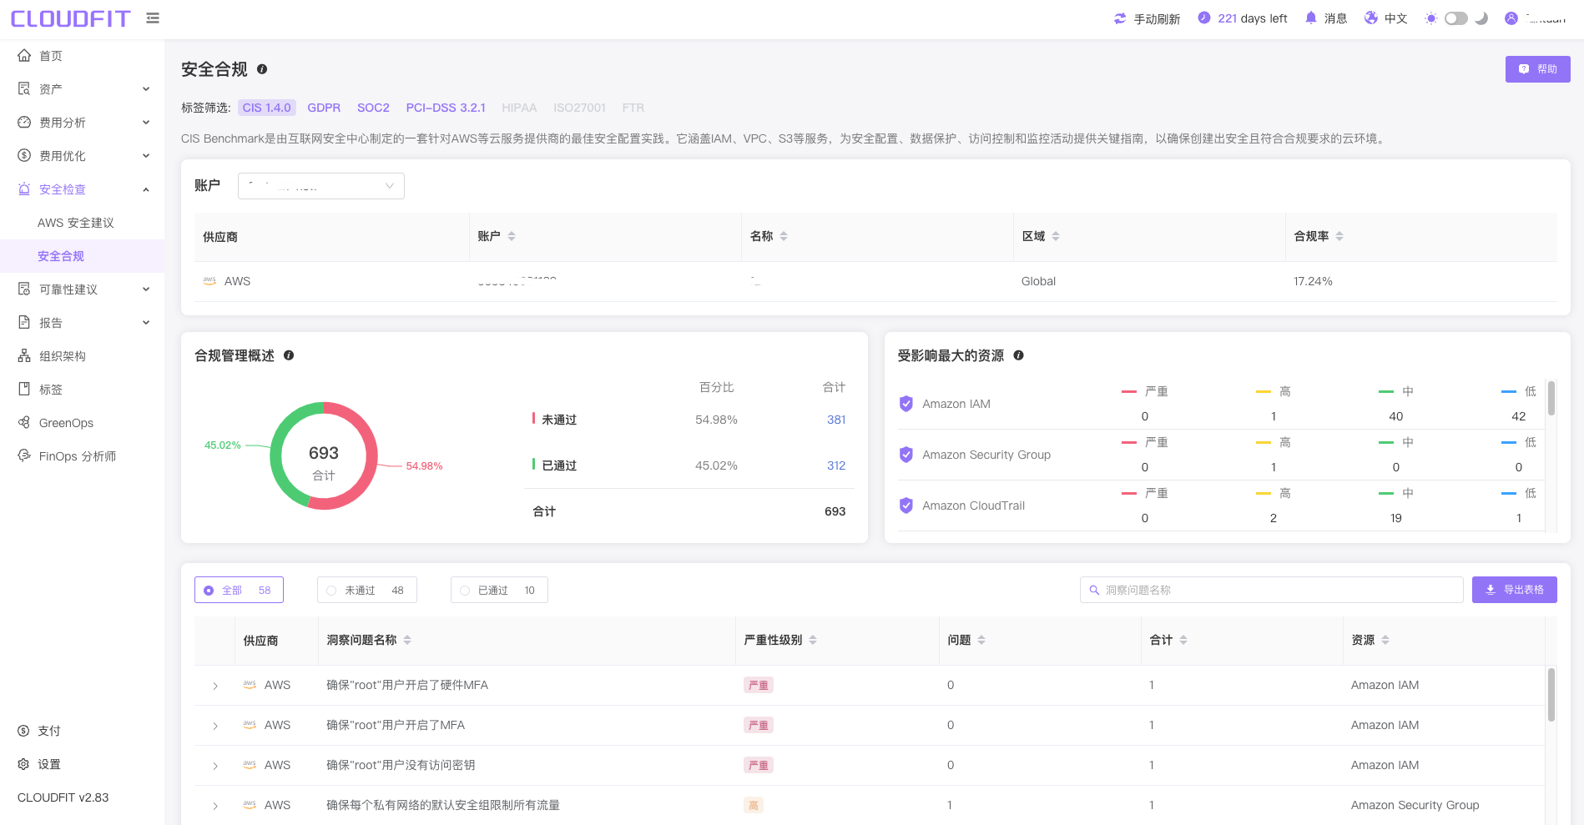Toggle the sidebar collapse hamburger icon
The width and height of the screenshot is (1584, 825).
coord(153,18)
